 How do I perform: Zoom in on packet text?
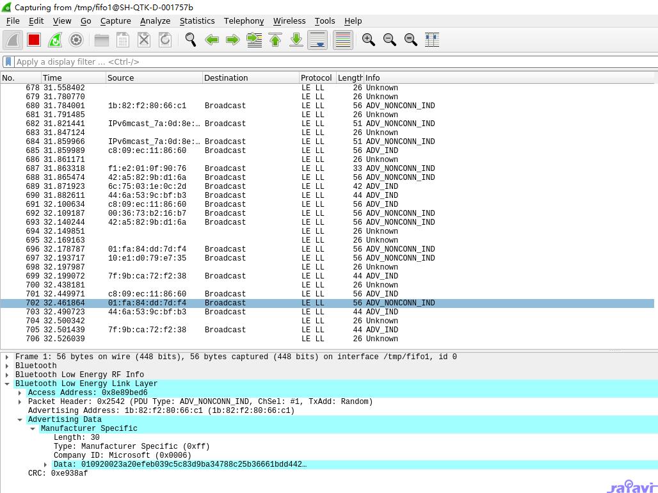click(x=369, y=40)
